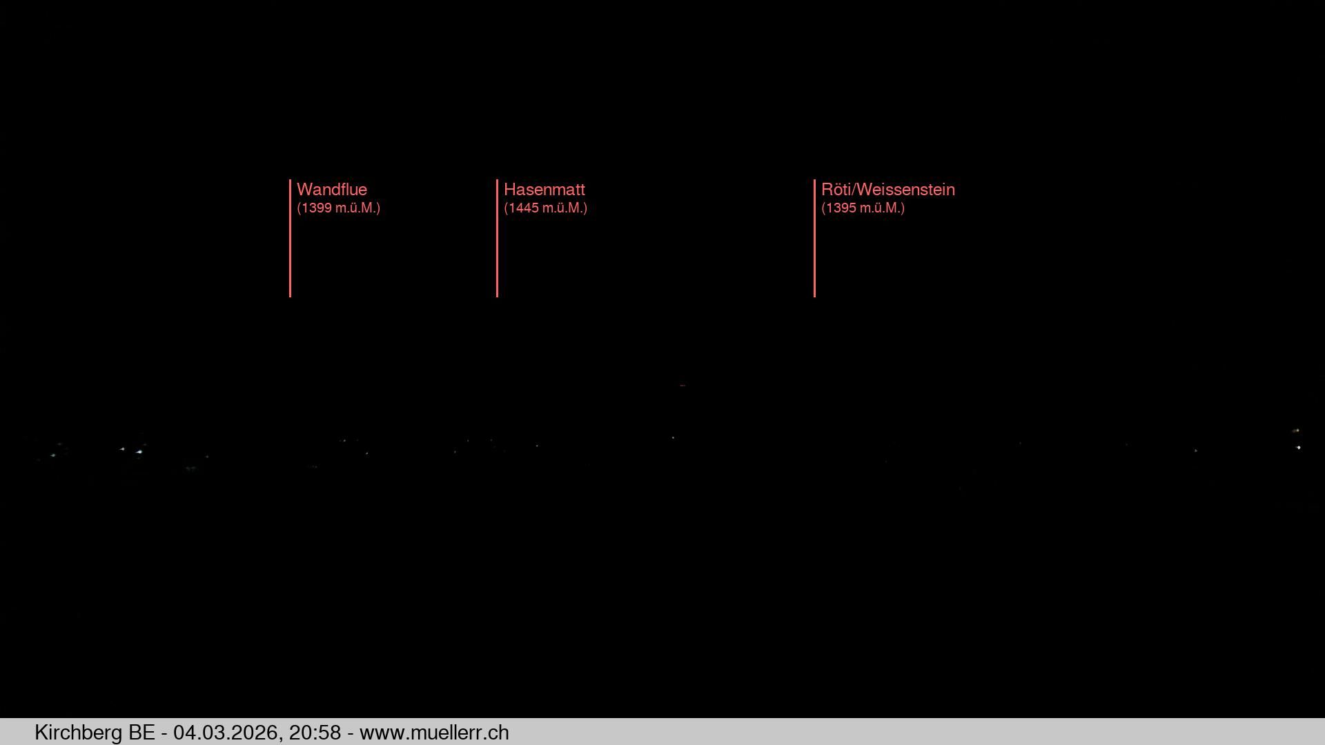Click the vertical marker line below Wandflue
This screenshot has height=745, width=1325.
coord(290,255)
